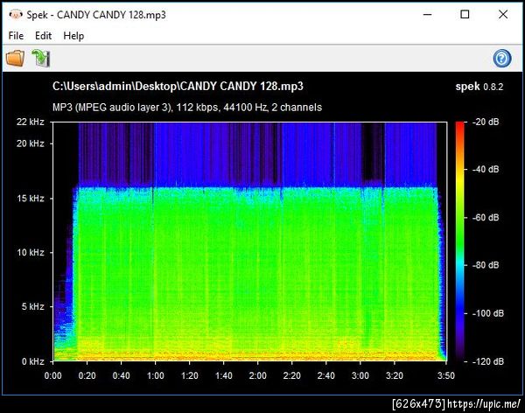The width and height of the screenshot is (525, 413).
Task: Click the -120 dB scale label
Action: 488,361
